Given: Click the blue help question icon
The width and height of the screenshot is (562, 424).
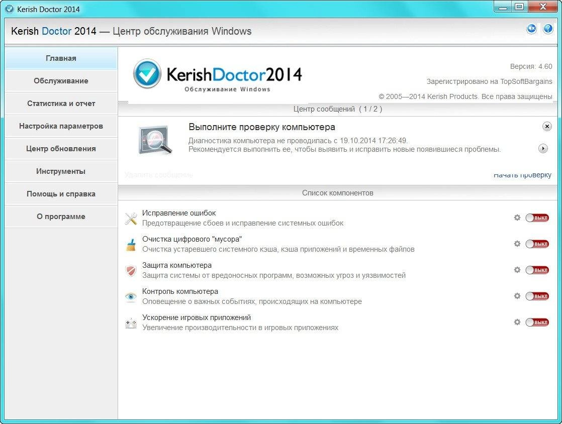Looking at the screenshot, I should click(x=548, y=29).
